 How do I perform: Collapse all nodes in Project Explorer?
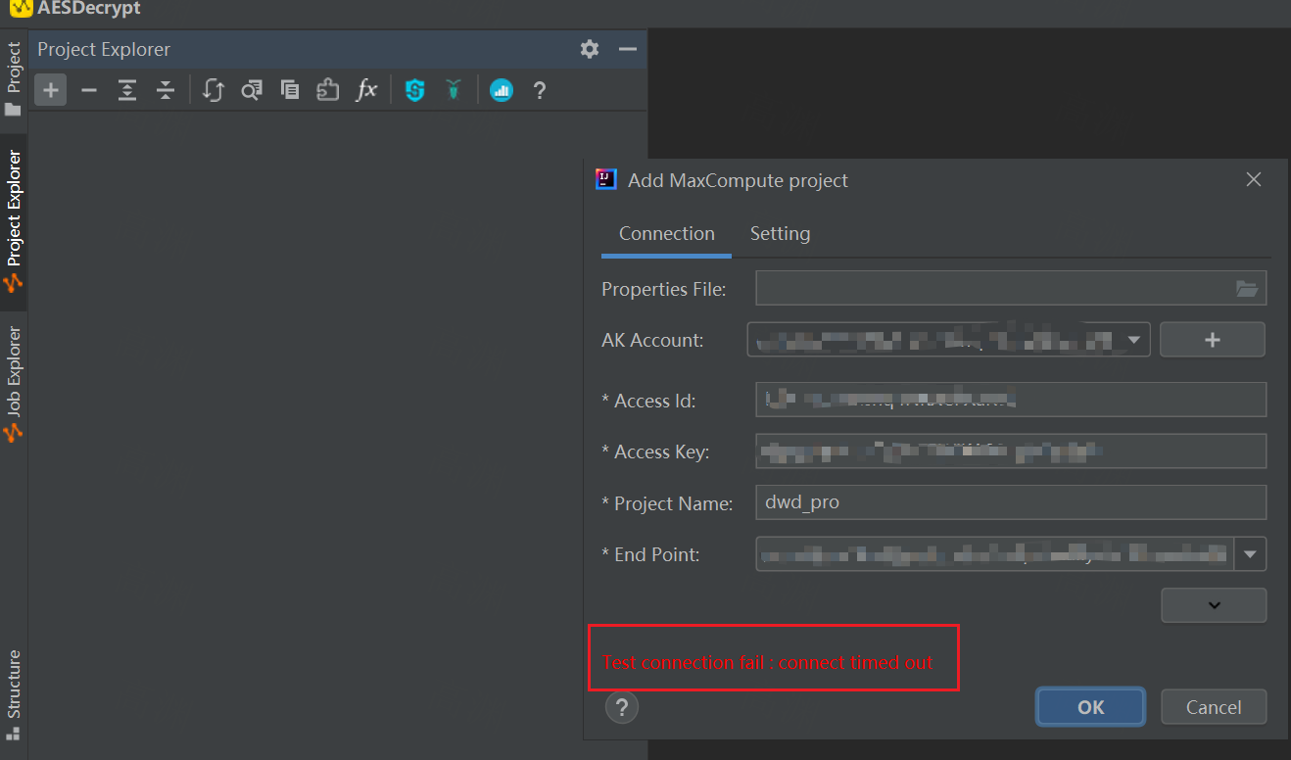pyautogui.click(x=166, y=90)
